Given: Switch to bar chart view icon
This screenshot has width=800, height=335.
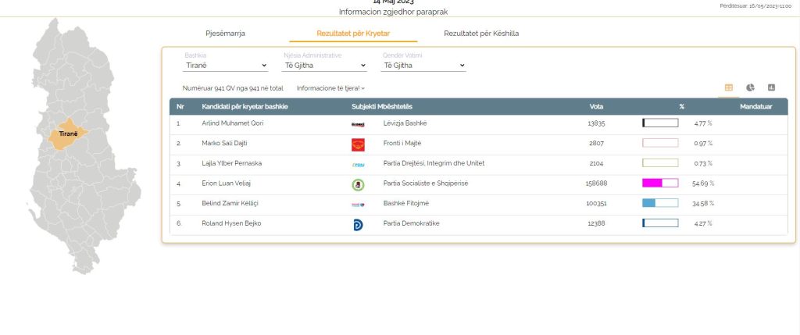Looking at the screenshot, I should point(771,87).
